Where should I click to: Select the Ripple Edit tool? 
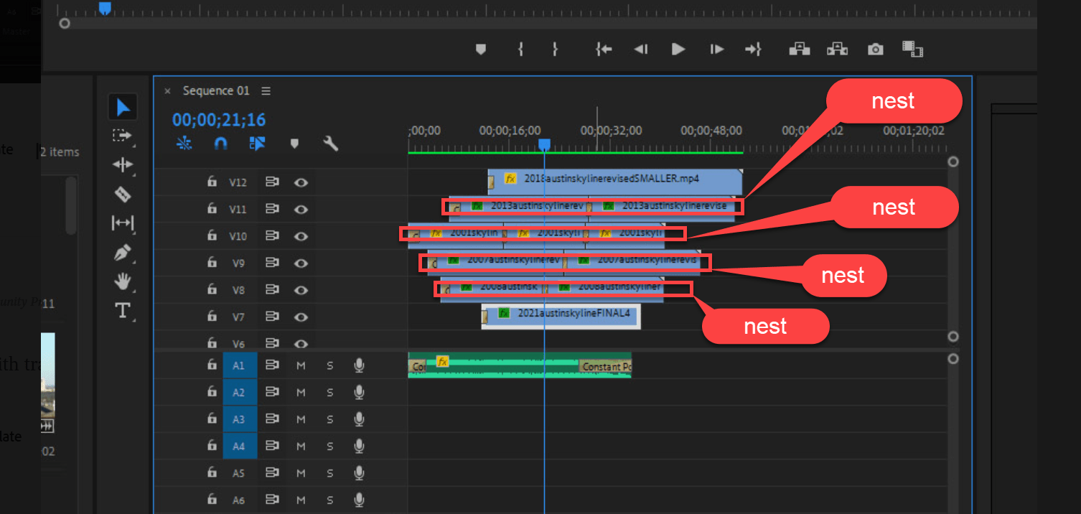tap(122, 165)
